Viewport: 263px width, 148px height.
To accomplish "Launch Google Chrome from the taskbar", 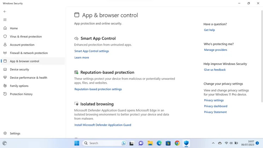I will [x=177, y=143].
